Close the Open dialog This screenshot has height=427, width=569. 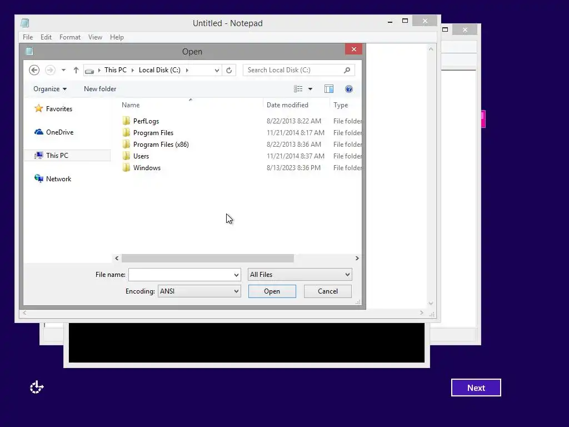pos(354,49)
